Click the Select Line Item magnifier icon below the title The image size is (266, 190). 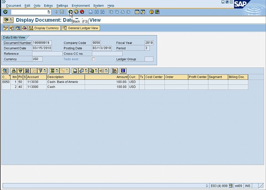pyautogui.click(x=18, y=28)
